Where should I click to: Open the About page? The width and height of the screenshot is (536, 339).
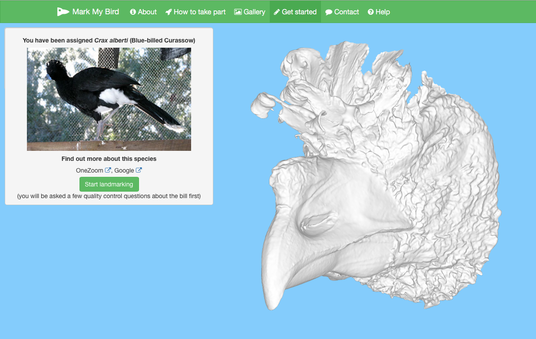pos(143,12)
